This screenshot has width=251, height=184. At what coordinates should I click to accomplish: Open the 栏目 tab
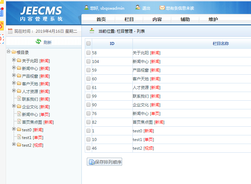click(x=129, y=19)
